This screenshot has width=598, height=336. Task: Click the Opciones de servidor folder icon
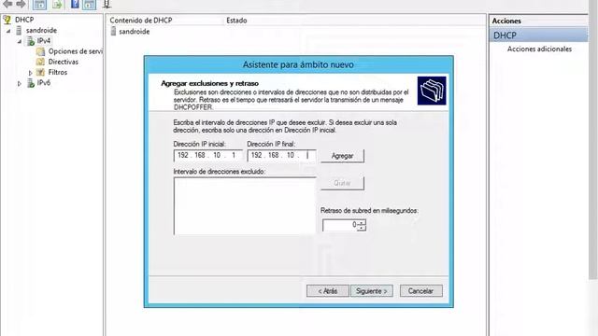click(x=40, y=51)
